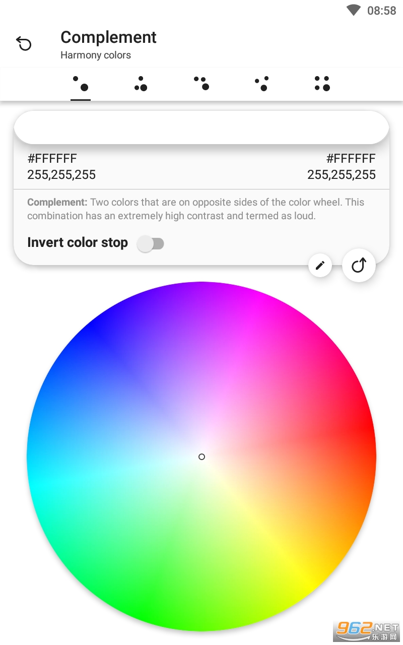This screenshot has height=645, width=403.
Task: Open the four-dot harmony tab
Action: 322,84
